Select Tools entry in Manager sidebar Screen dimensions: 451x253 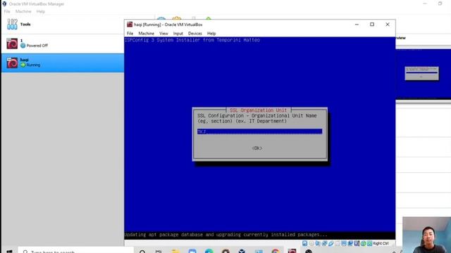(x=63, y=25)
